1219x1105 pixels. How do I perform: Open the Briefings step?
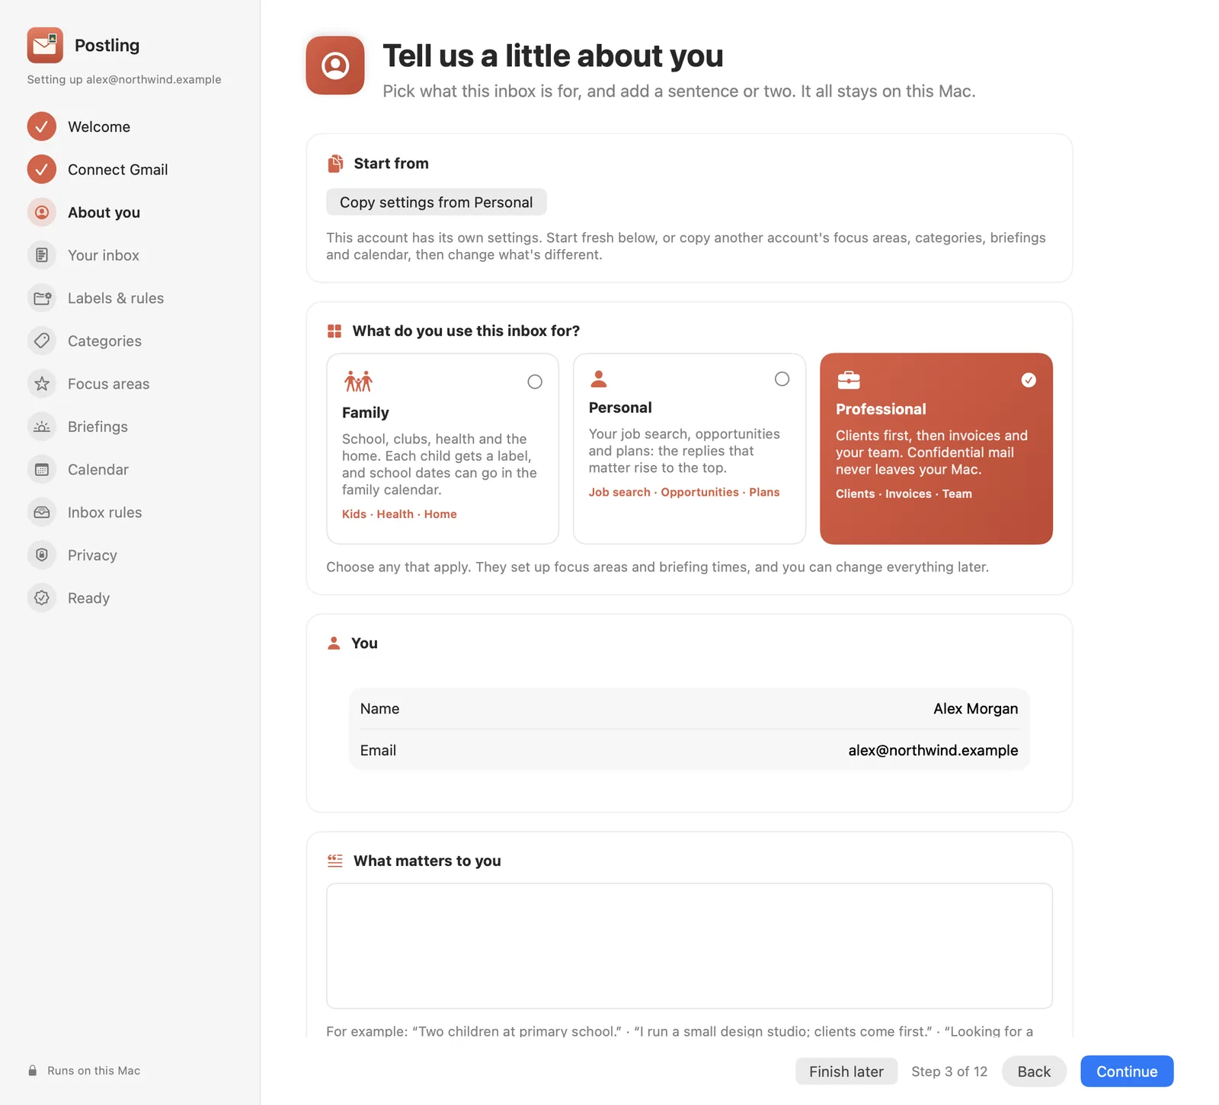[98, 426]
